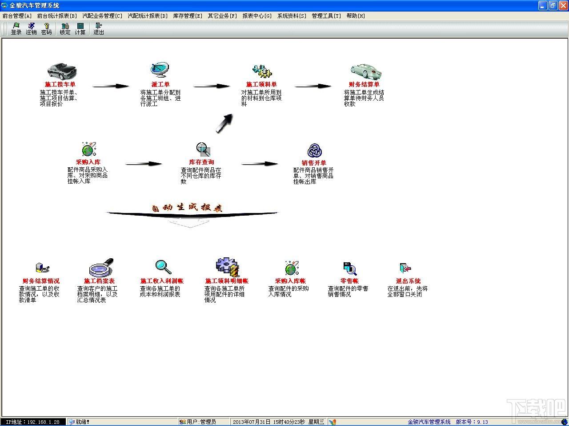Image resolution: width=569 pixels, height=426 pixels.
Task: Click the colorful icon beside 星期三
Action: coord(333,422)
